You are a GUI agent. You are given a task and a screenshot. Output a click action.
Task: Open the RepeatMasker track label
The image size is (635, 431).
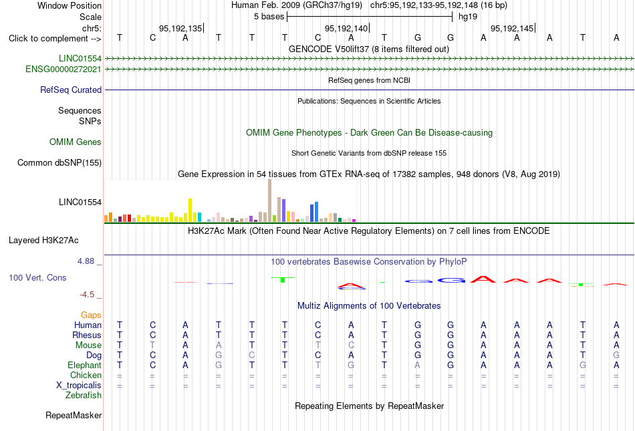coord(74,415)
